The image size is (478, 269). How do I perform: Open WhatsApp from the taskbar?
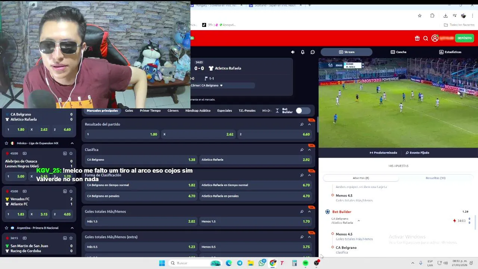(x=262, y=263)
